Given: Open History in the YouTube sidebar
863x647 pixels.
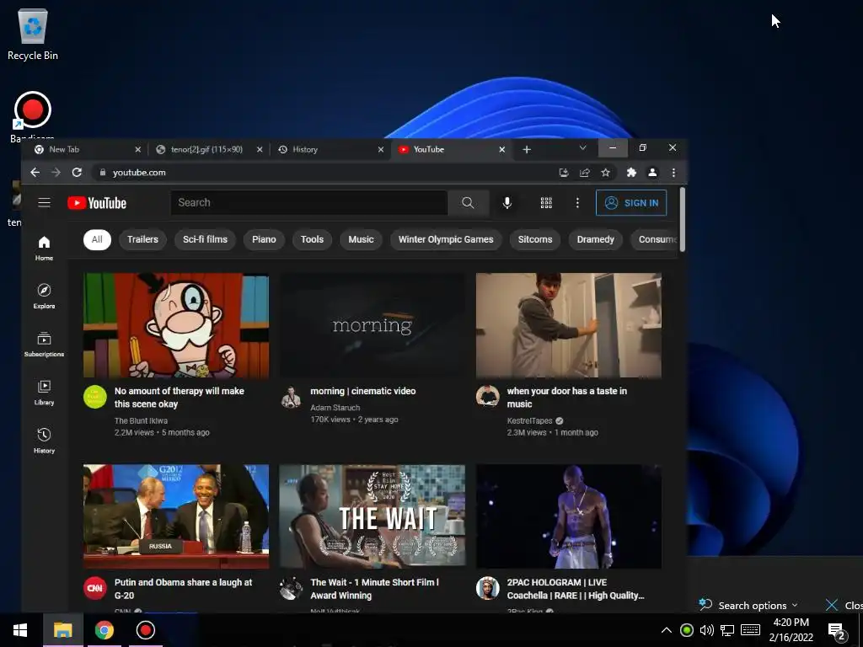Looking at the screenshot, I should (44, 441).
